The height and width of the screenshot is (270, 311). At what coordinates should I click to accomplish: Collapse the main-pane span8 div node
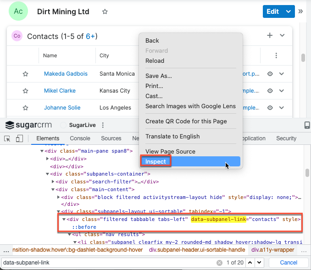[42, 151]
